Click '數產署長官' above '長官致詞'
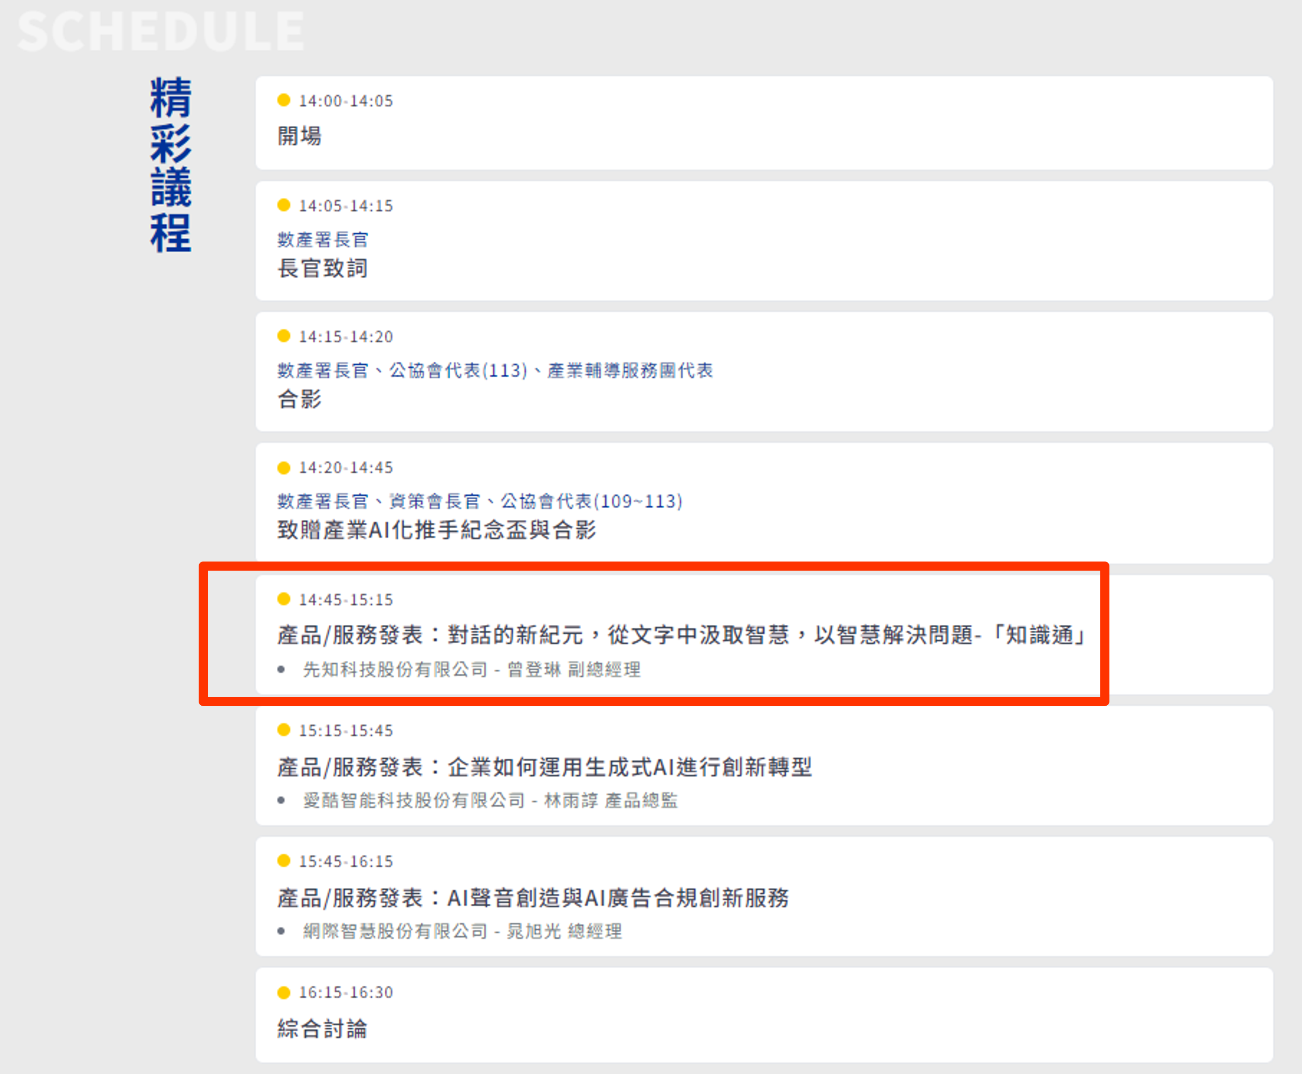Screen dimensions: 1302x1074 coord(323,240)
